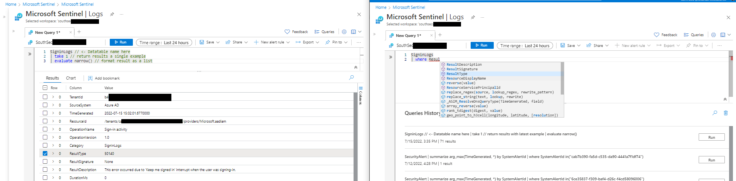Image resolution: width=736 pixels, height=181 pixels.
Task: Check the ResultDescription row checkbox
Action: (x=45, y=169)
